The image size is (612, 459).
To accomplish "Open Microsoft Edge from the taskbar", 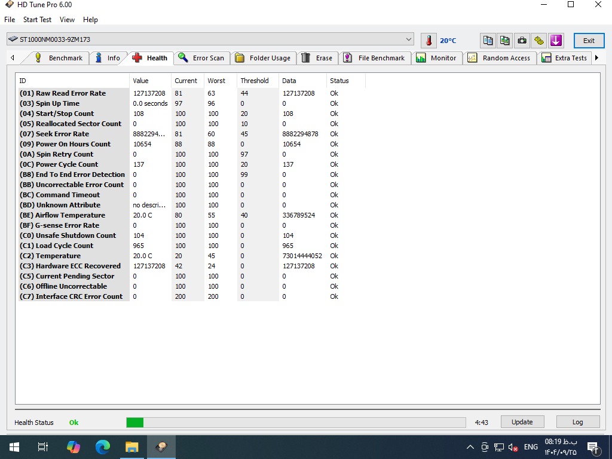I will [x=103, y=446].
